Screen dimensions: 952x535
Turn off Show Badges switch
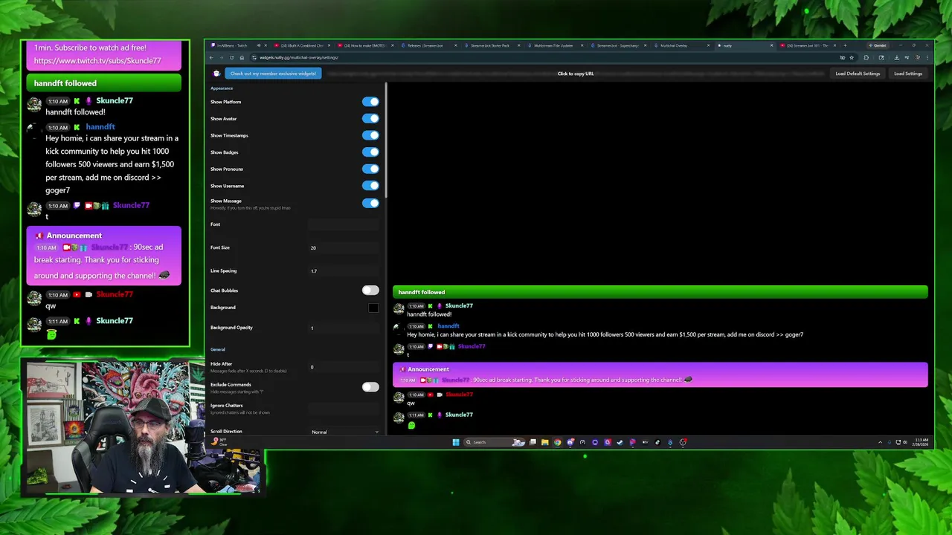click(370, 152)
